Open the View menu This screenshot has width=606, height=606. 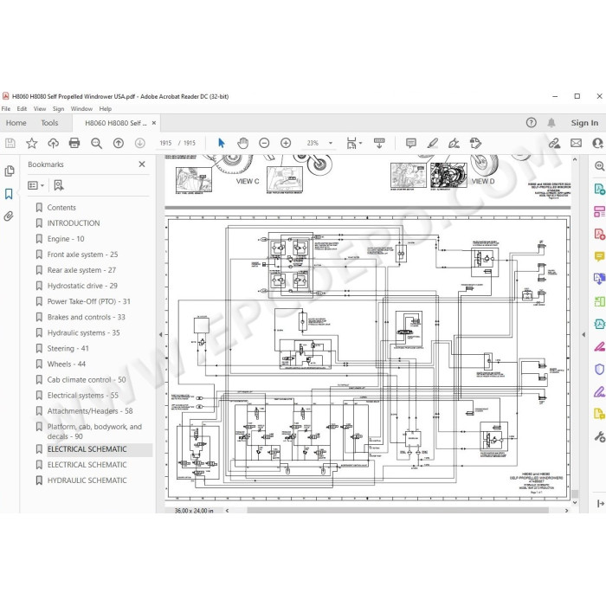pos(40,109)
